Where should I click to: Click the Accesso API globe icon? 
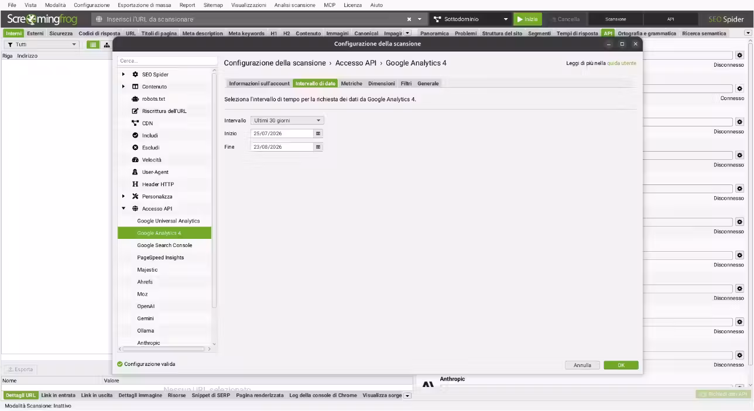[x=135, y=208]
